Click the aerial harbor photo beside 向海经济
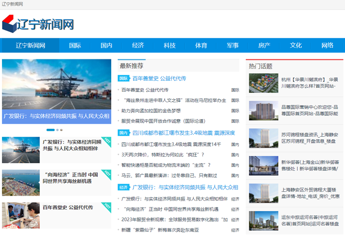Image resolution: width=345 pixels, height=236 pixels. pyautogui.click(x=21, y=183)
